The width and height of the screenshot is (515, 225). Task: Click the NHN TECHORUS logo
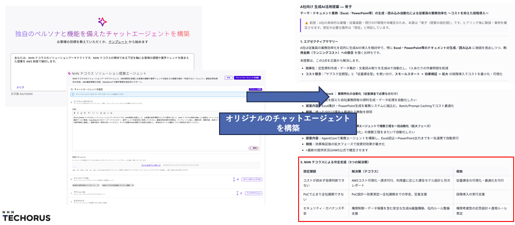(27, 217)
